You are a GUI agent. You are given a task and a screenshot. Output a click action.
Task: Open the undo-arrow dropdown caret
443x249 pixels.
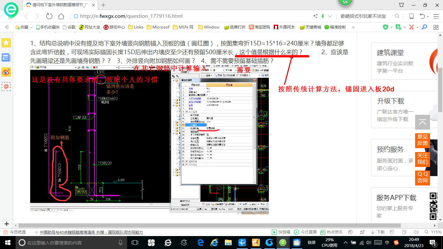coord(428,17)
